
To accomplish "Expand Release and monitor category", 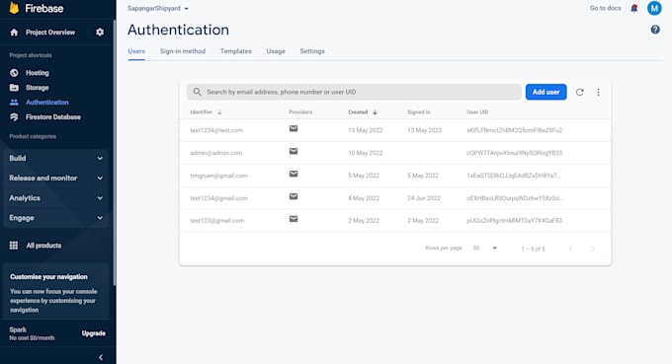I will 55,178.
